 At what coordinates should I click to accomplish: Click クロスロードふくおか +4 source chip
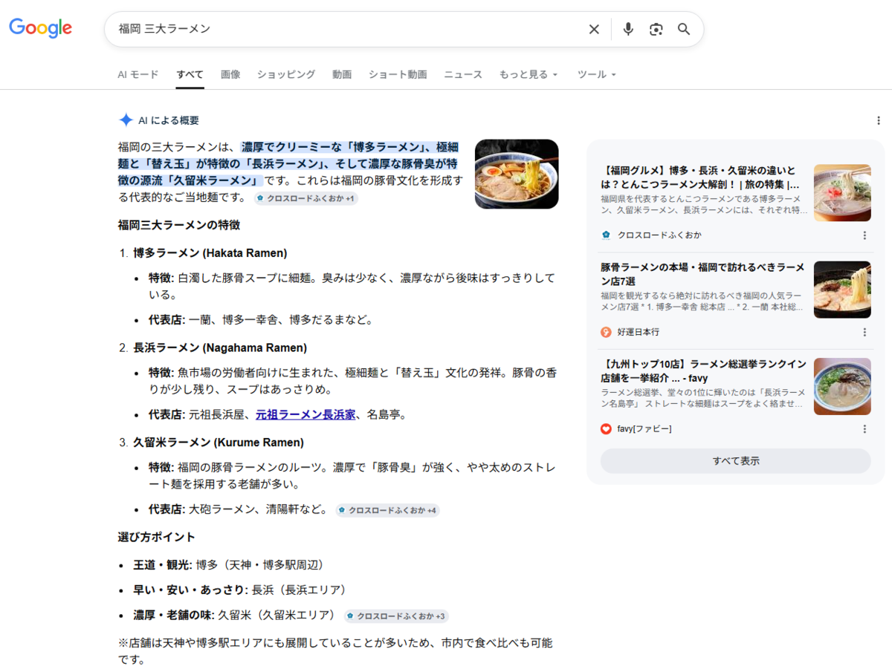point(387,510)
